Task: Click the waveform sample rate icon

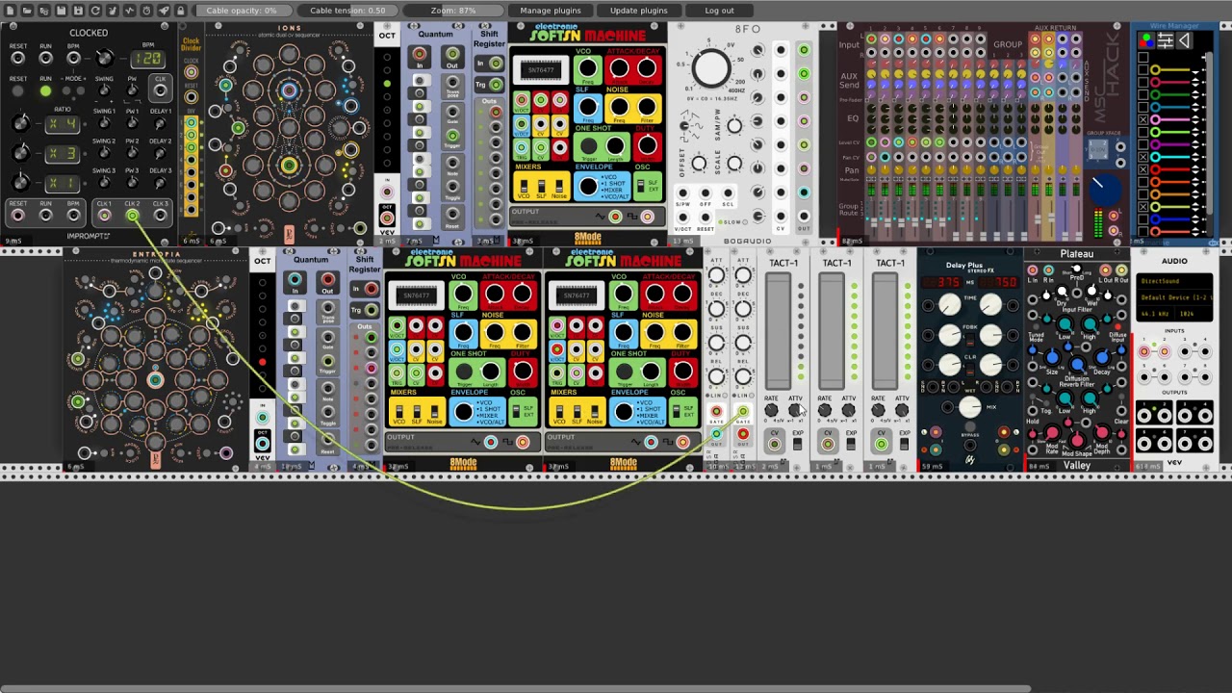Action: click(129, 11)
